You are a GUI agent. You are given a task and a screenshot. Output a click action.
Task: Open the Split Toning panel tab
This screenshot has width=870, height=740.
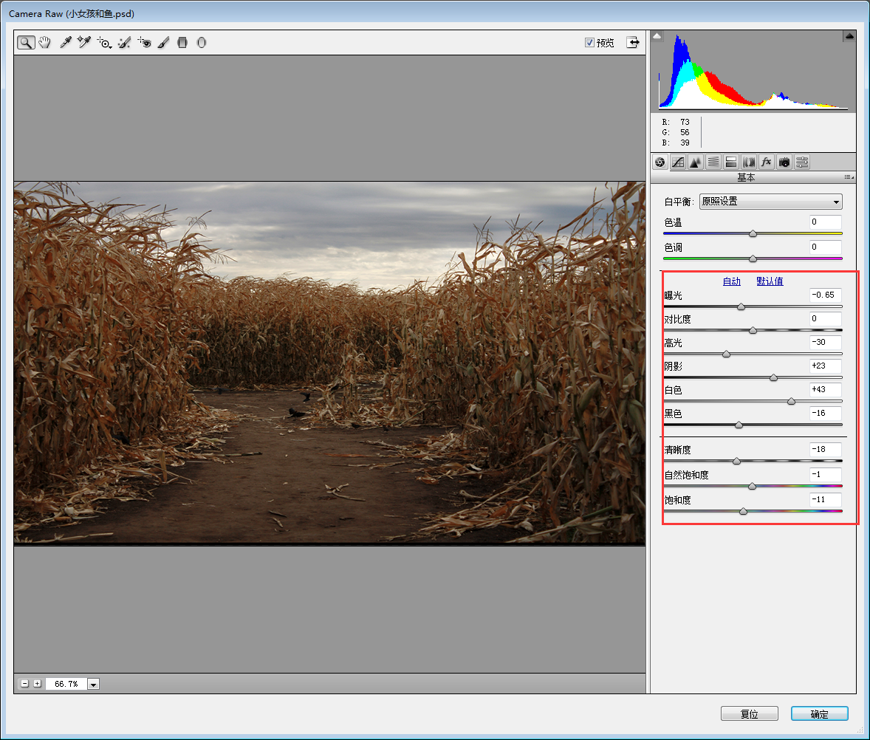point(730,162)
